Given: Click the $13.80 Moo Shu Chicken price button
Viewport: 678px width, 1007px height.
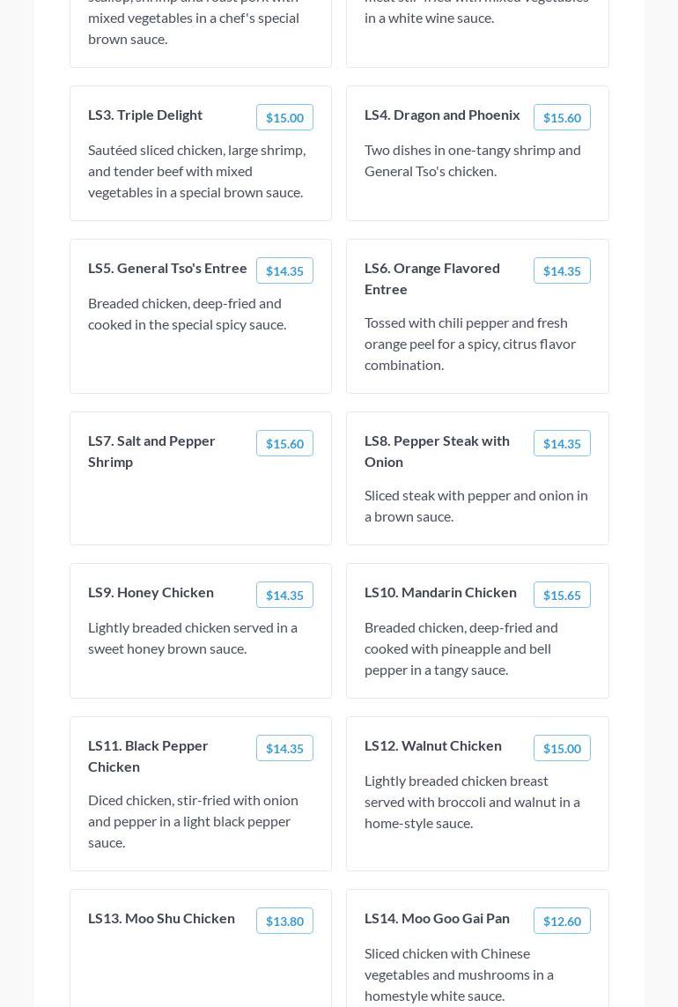Looking at the screenshot, I should click(284, 921).
